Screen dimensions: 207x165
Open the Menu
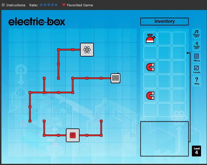pos(196,57)
